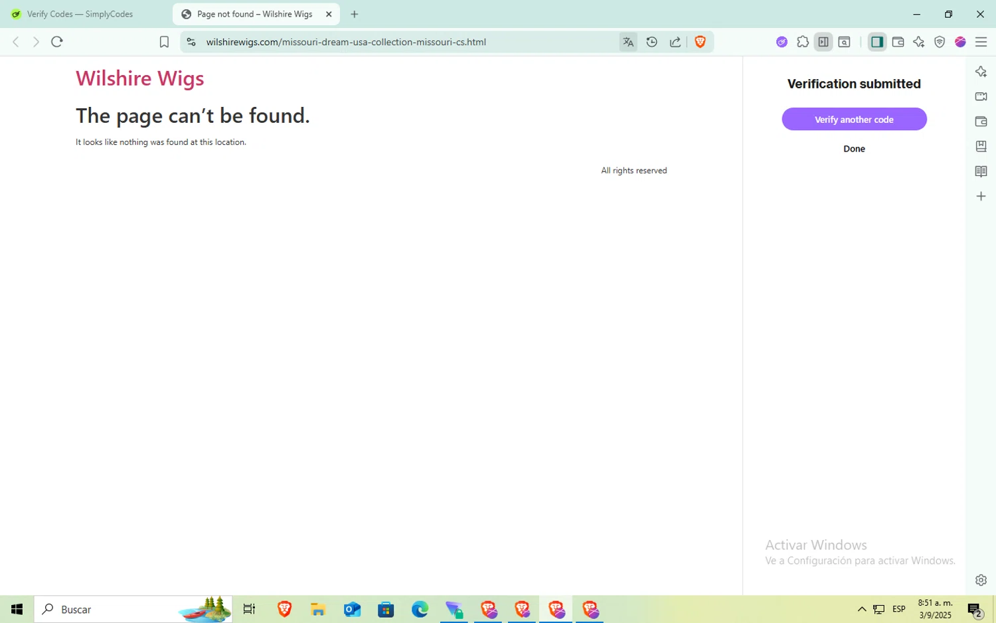
Task: Open Brave Wallet in the toolbar
Action: tap(898, 42)
